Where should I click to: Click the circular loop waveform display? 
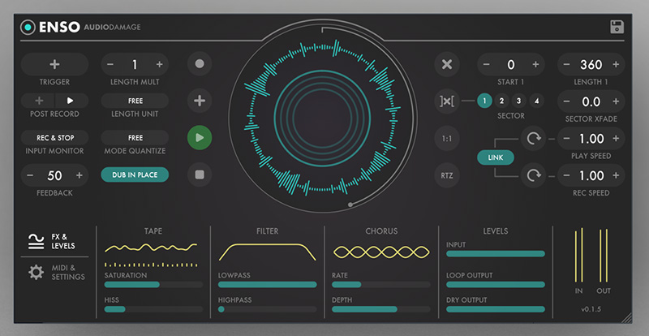(x=323, y=116)
